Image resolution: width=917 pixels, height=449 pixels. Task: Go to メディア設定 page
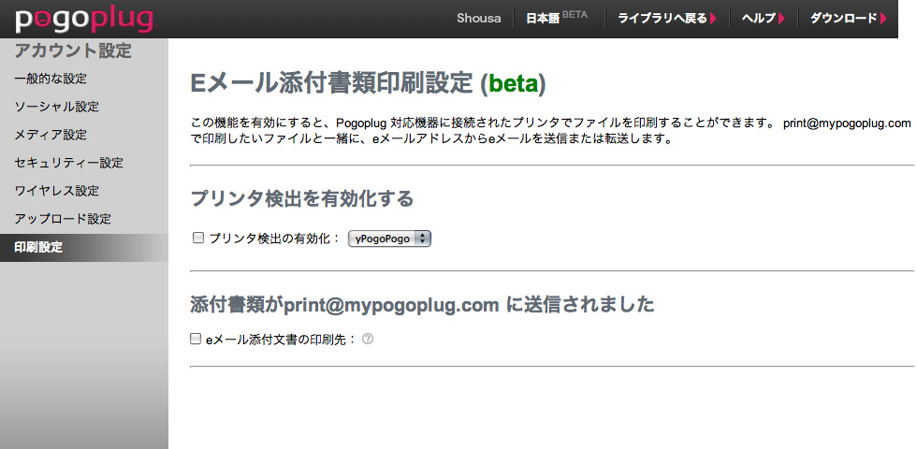click(x=51, y=135)
